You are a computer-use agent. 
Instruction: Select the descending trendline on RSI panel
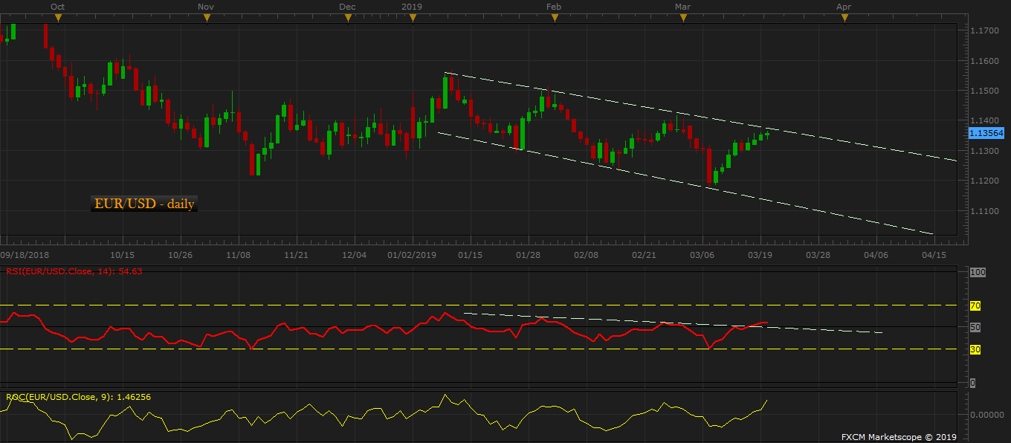point(672,323)
